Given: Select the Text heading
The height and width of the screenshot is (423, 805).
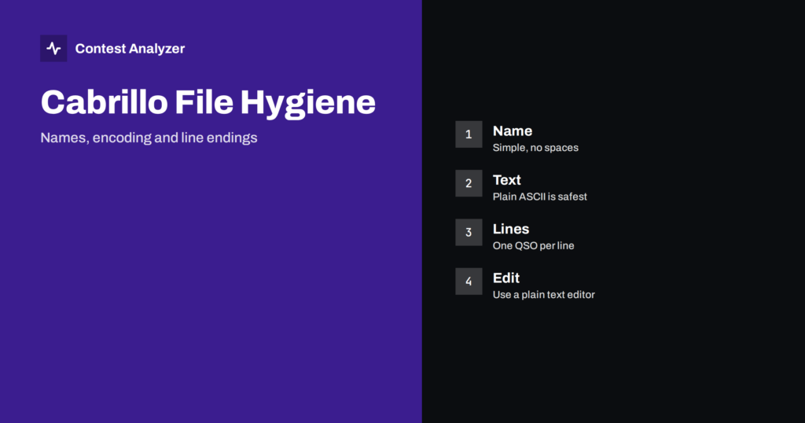Looking at the screenshot, I should [x=507, y=180].
